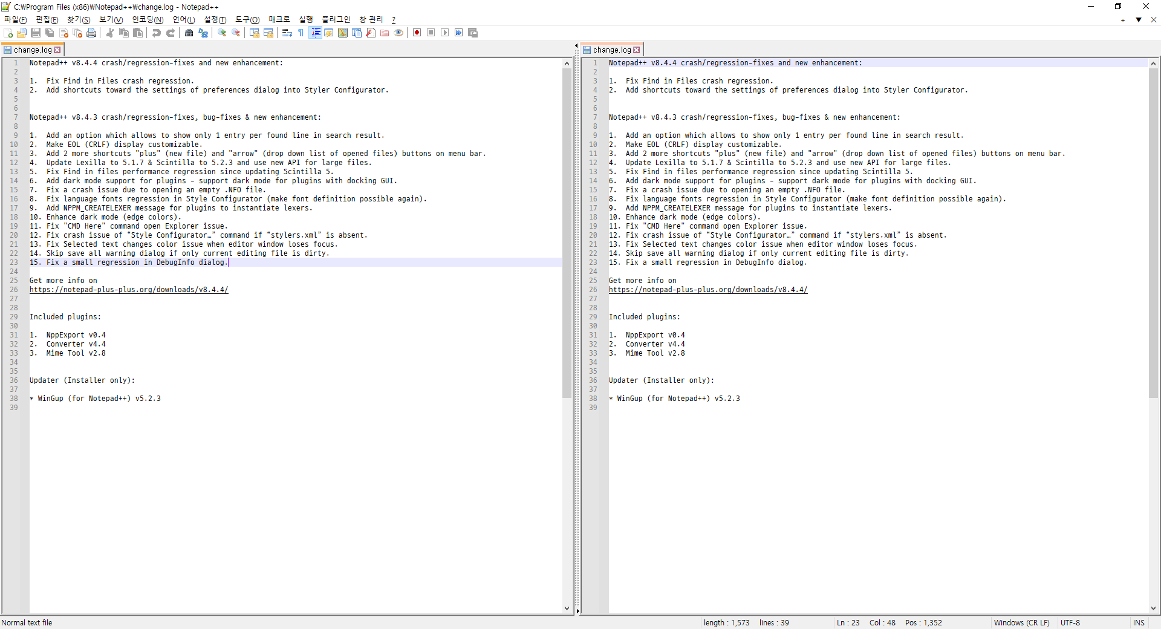Close right pane change.log tab
Screen dimensions: 1161x629
pyautogui.click(x=637, y=50)
